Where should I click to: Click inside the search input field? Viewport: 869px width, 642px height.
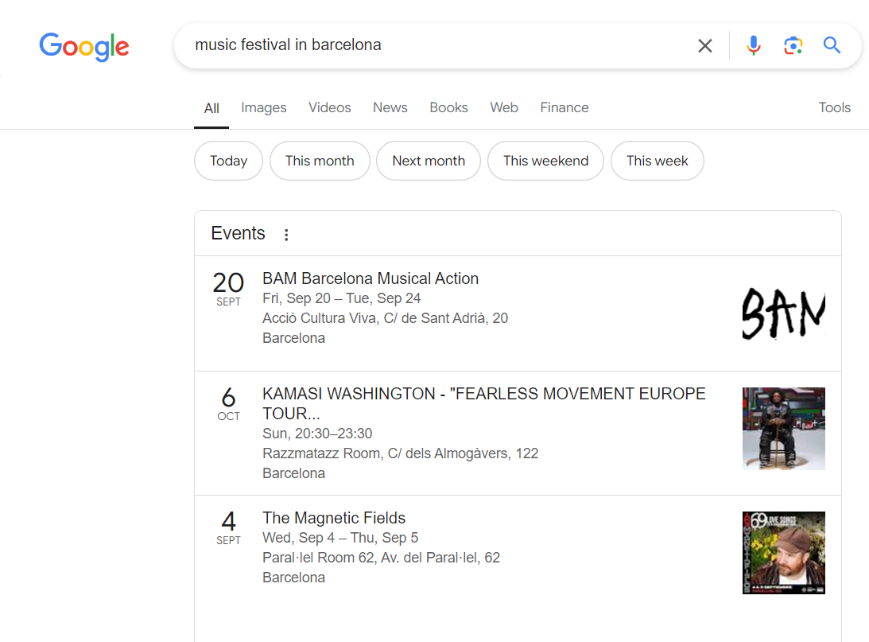pyautogui.click(x=437, y=45)
